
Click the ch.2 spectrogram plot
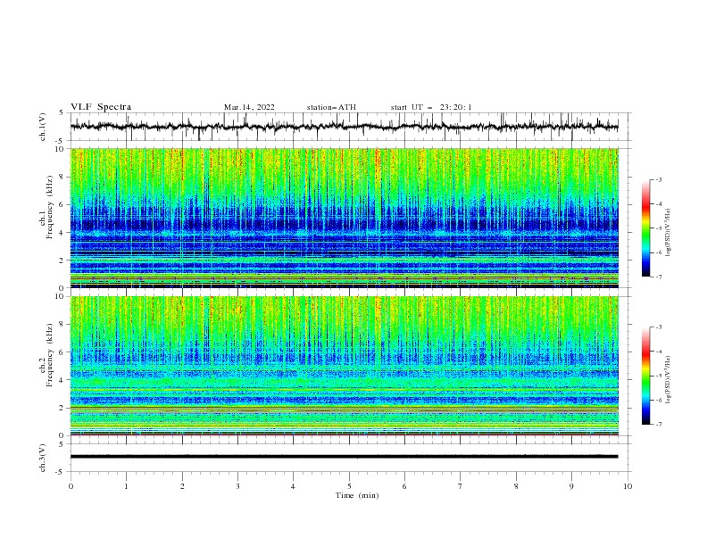click(x=345, y=366)
